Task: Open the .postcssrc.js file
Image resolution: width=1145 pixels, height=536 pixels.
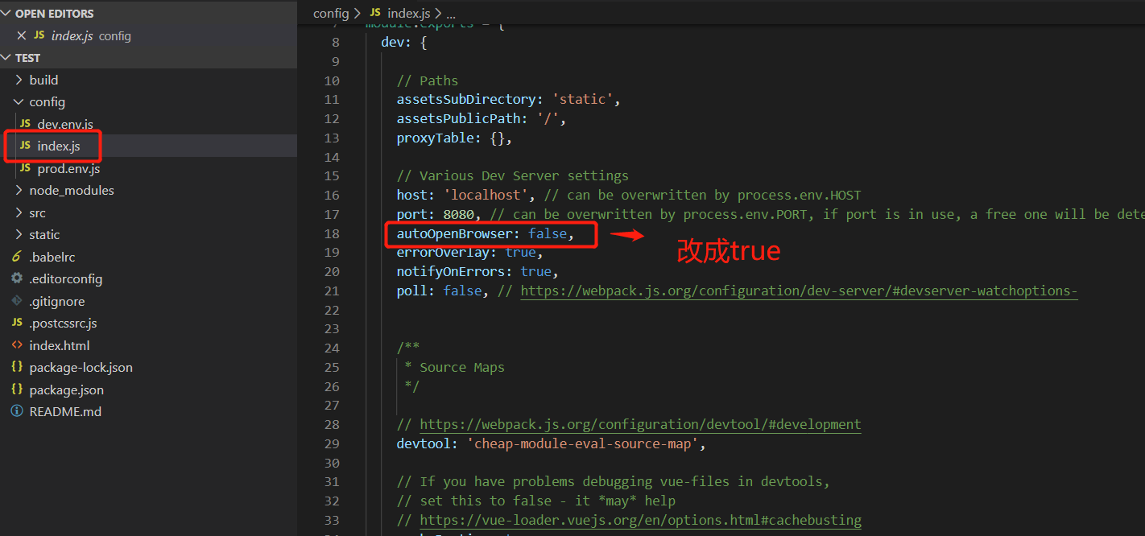Action: [64, 324]
